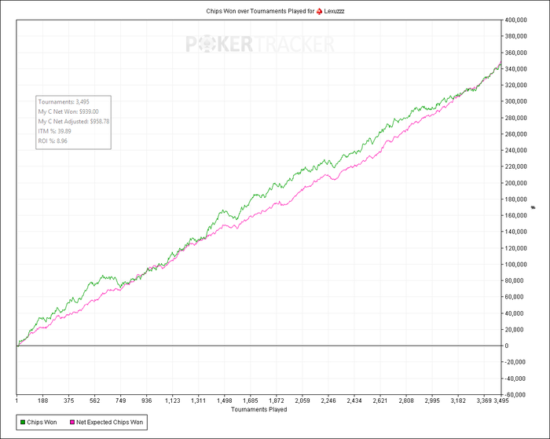Screen dimensions: 550x439
Task: Click the red spade icon beside Lexuzzz
Action: (319, 11)
